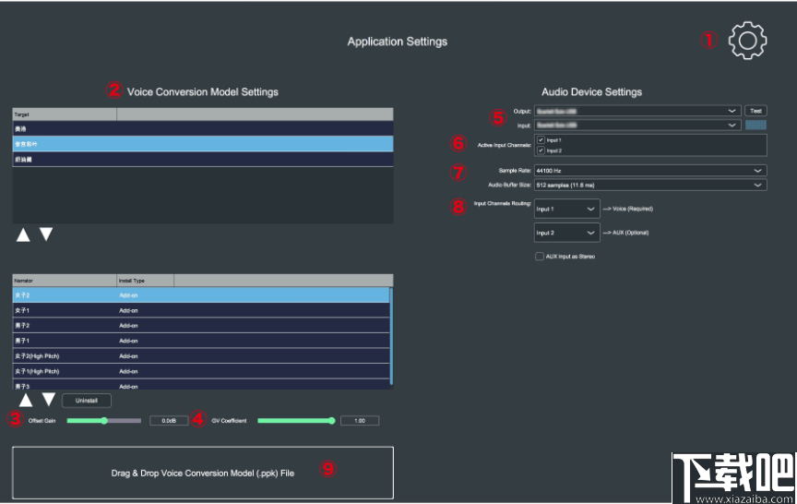
Task: Click up arrow below Target list
Action: [x=25, y=234]
